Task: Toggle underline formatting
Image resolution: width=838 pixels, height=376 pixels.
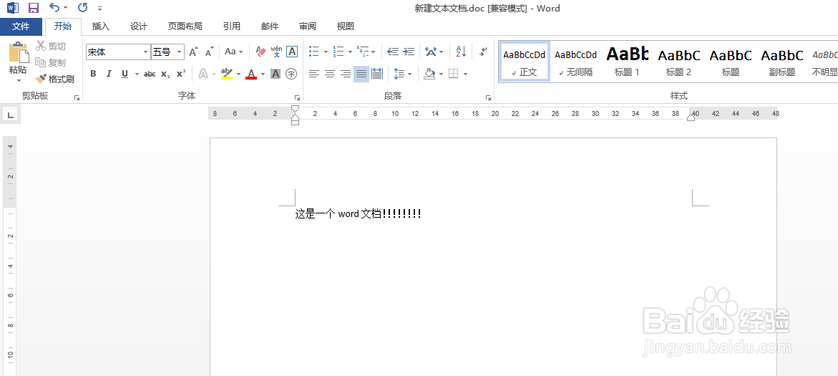Action: (x=125, y=74)
